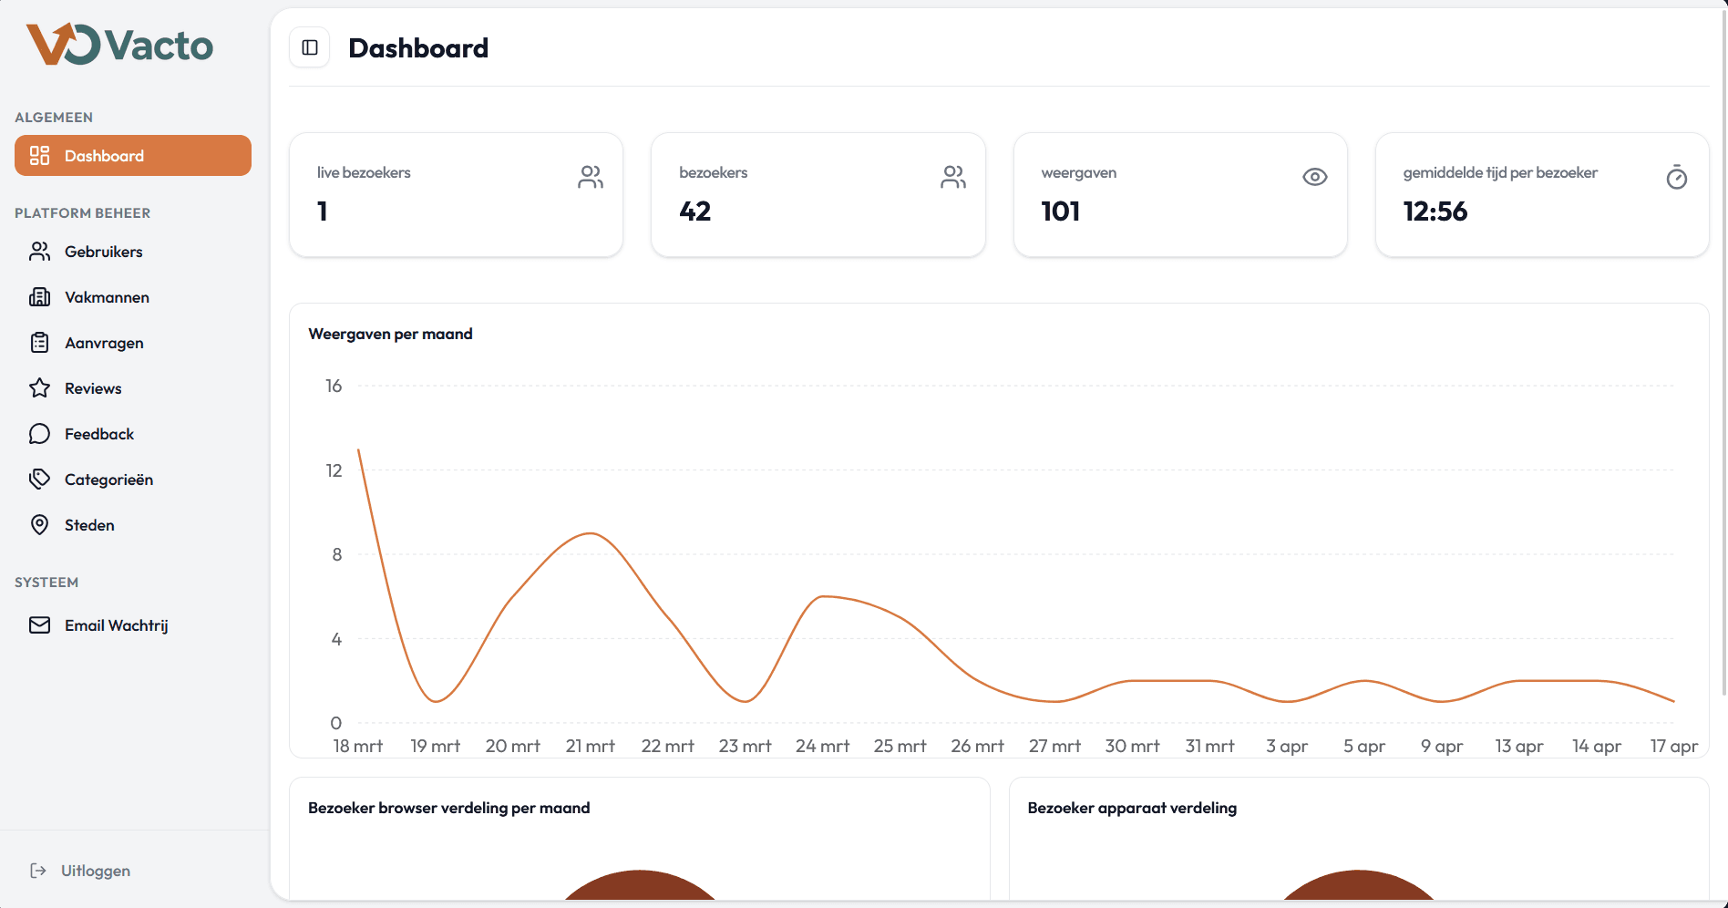
Task: Click the Steden map pin icon
Action: [39, 525]
